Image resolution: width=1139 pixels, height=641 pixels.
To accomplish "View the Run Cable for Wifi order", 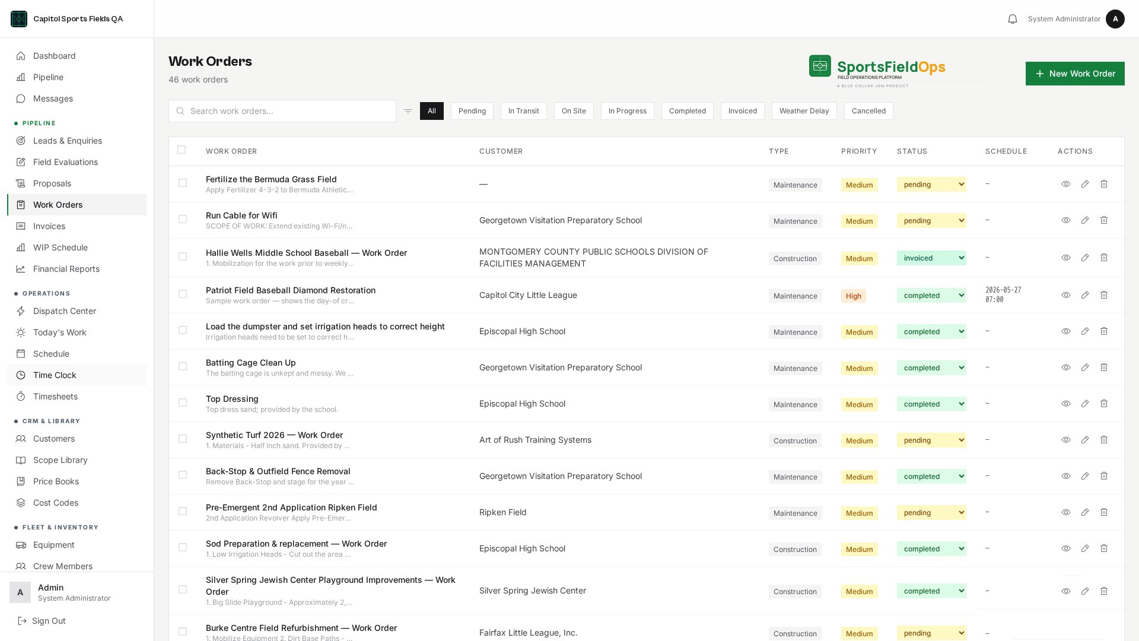I will click(x=1066, y=220).
